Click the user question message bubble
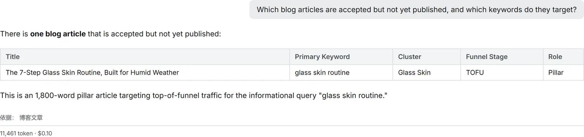Viewport: 584px width, 137px height. pyautogui.click(x=416, y=10)
